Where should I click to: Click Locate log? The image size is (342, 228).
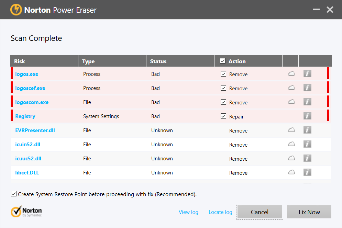click(x=220, y=212)
